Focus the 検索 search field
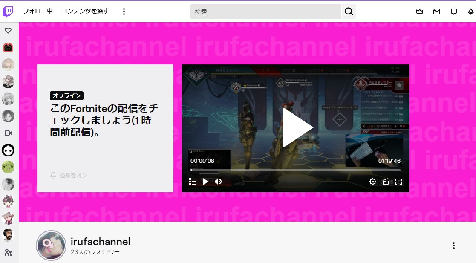 tap(265, 12)
